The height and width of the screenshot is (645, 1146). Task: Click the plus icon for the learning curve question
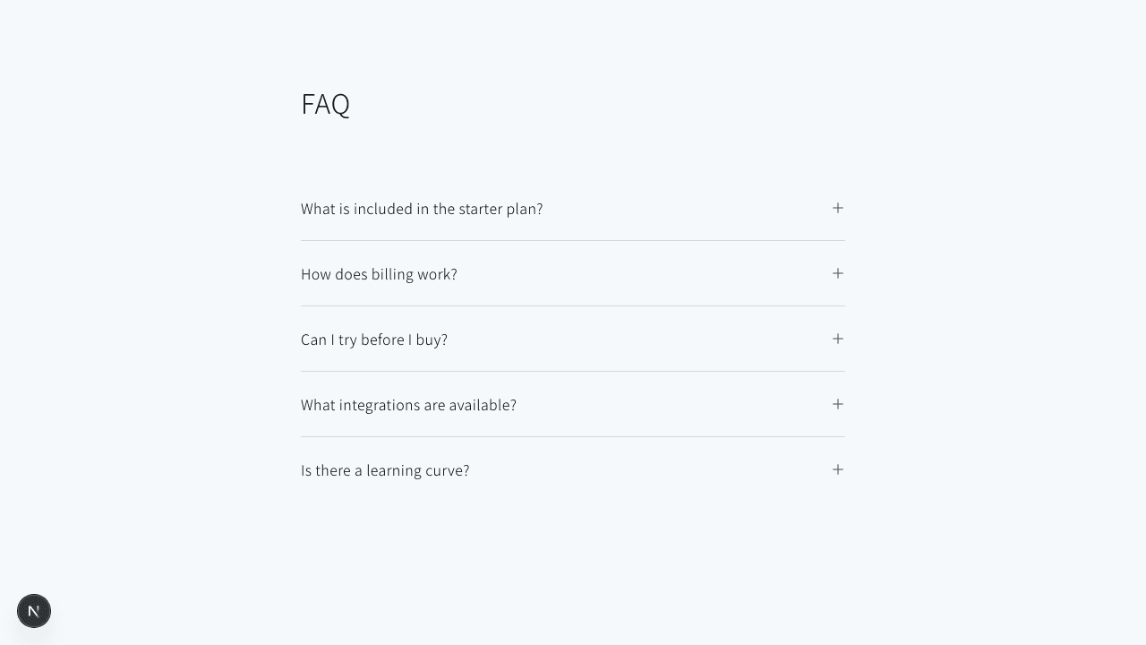tap(838, 469)
